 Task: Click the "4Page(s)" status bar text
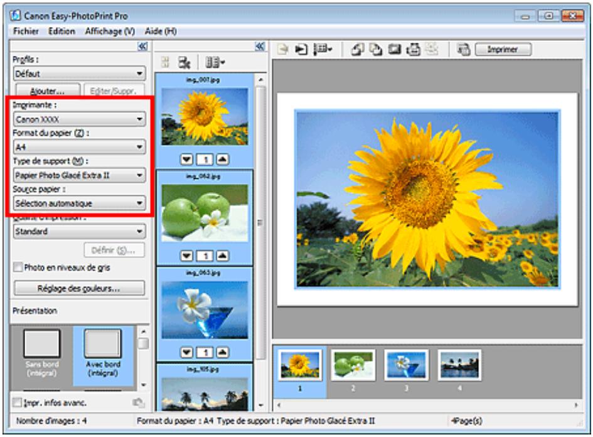click(x=467, y=421)
